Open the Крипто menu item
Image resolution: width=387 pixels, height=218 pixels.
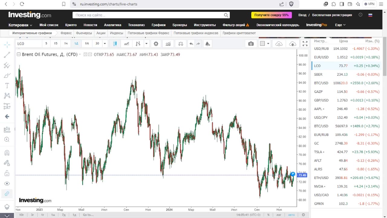coord(71,25)
